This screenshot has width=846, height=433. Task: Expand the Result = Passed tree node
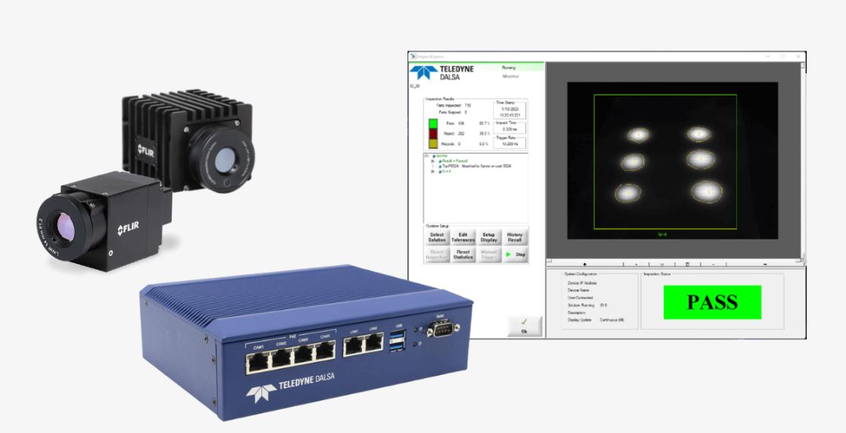click(x=432, y=161)
